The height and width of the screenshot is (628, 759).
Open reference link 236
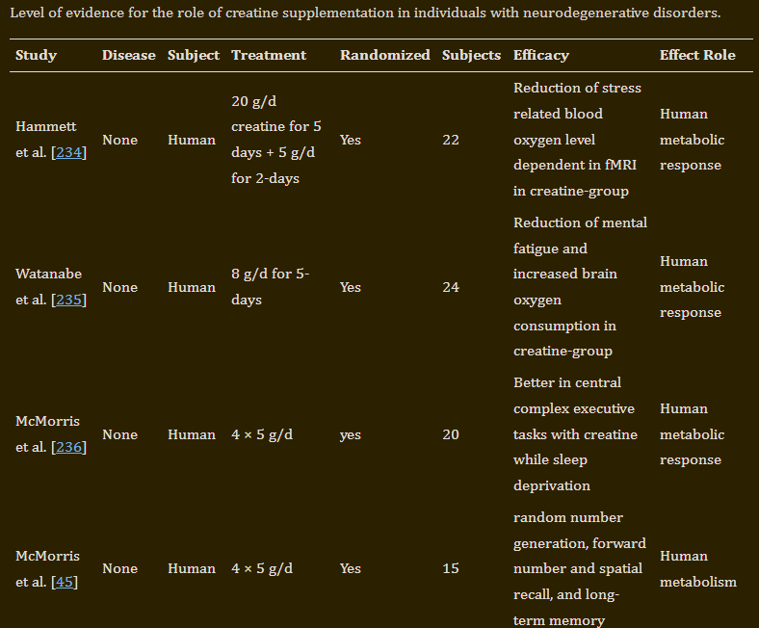(x=68, y=447)
